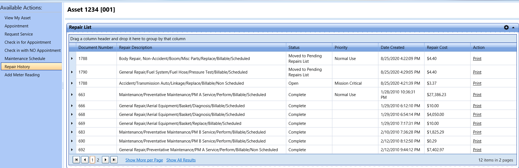Expand the Body Repair row for document 1788
519x168 pixels.
(x=72, y=58)
